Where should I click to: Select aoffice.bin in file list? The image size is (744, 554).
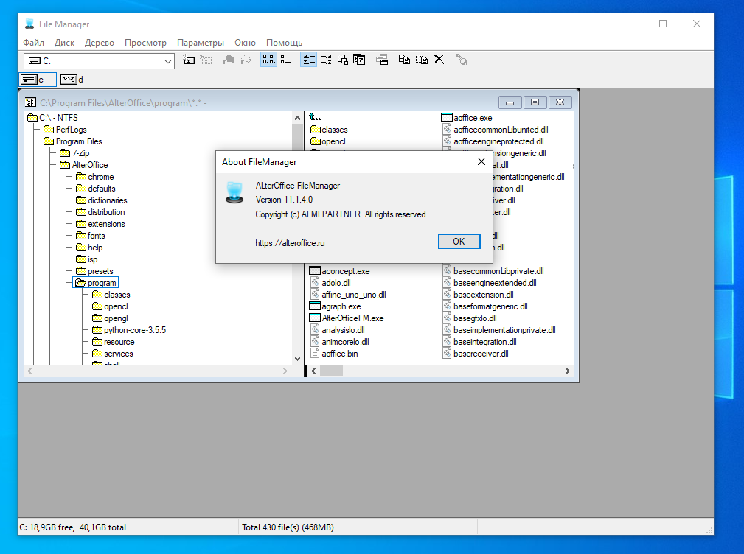[334, 354]
